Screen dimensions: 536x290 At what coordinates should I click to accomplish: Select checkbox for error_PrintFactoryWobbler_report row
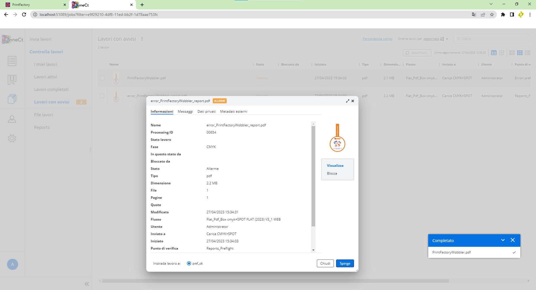click(102, 96)
